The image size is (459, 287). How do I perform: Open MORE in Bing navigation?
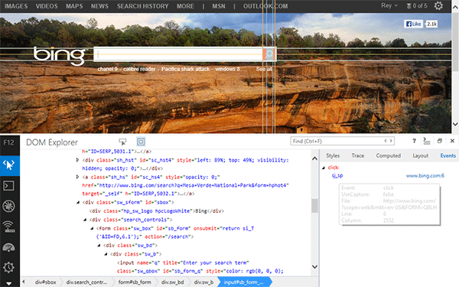coord(185,6)
